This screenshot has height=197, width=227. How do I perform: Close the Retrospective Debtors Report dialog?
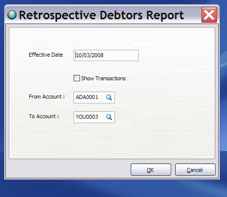209,15
